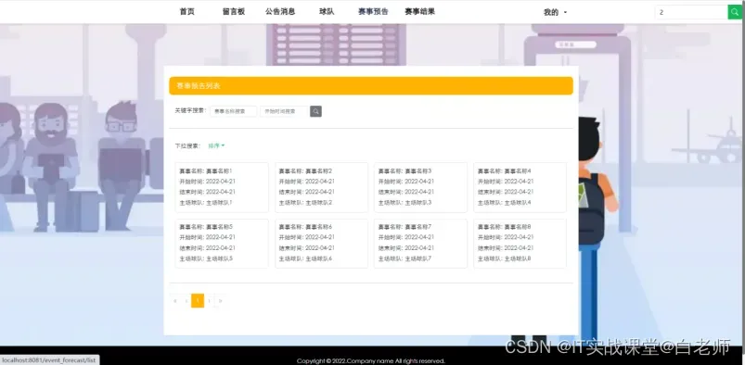Image resolution: width=745 pixels, height=365 pixels.
Task: Click the 主场球队3 text
Action: [418, 203]
